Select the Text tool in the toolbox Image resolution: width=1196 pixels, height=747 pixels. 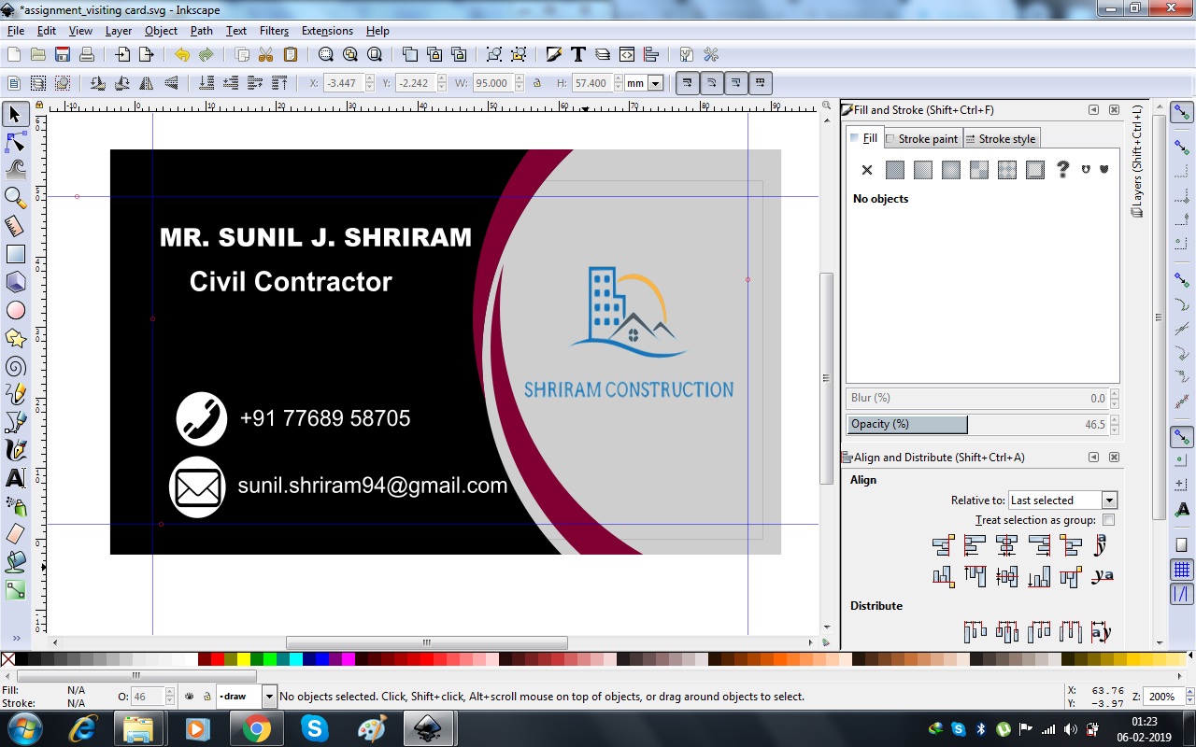[x=15, y=478]
